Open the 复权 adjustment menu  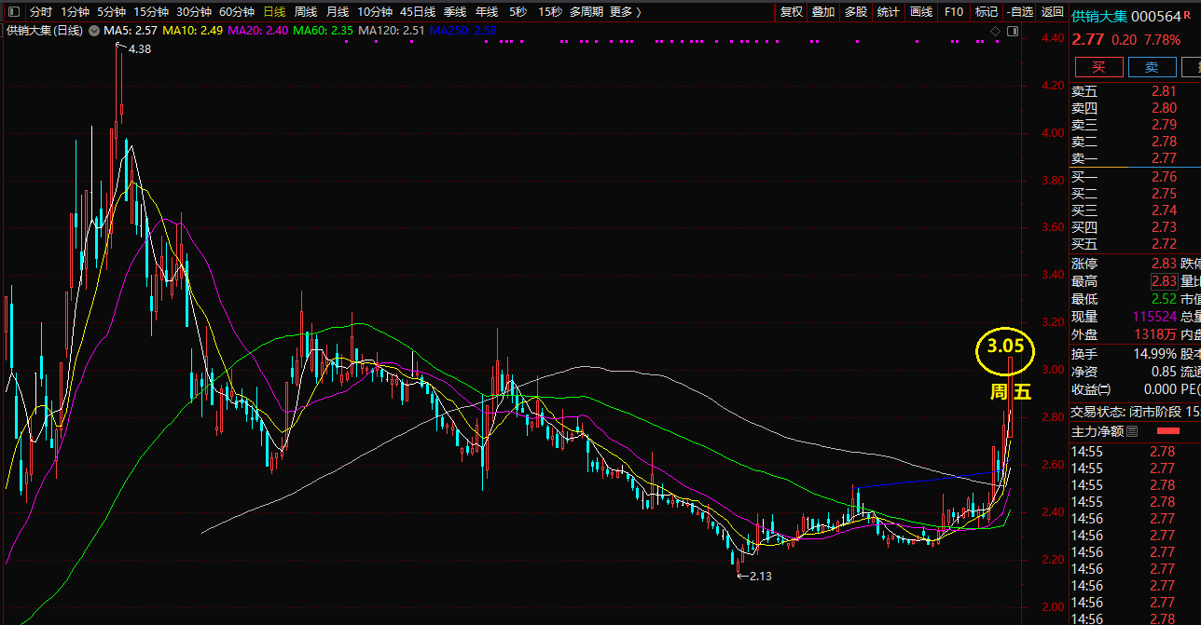[x=792, y=12]
